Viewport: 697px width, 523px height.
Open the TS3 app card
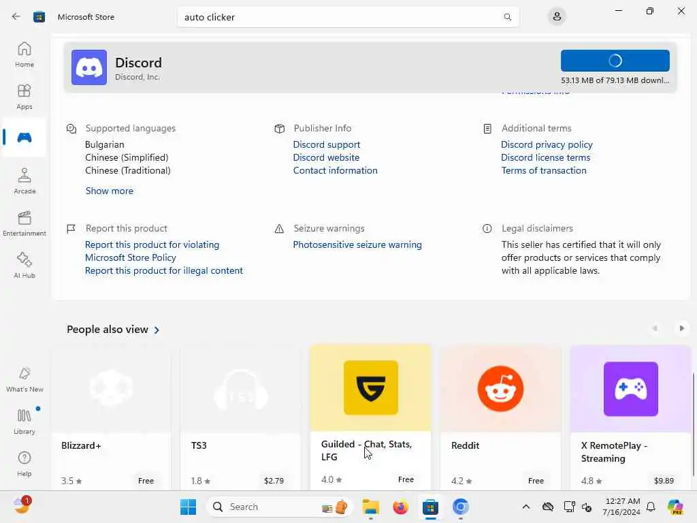click(x=240, y=418)
